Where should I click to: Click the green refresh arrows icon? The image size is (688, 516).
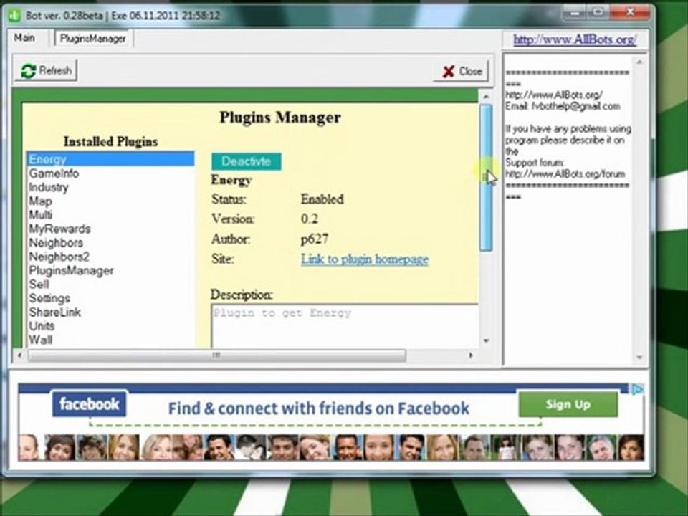pyautogui.click(x=29, y=71)
